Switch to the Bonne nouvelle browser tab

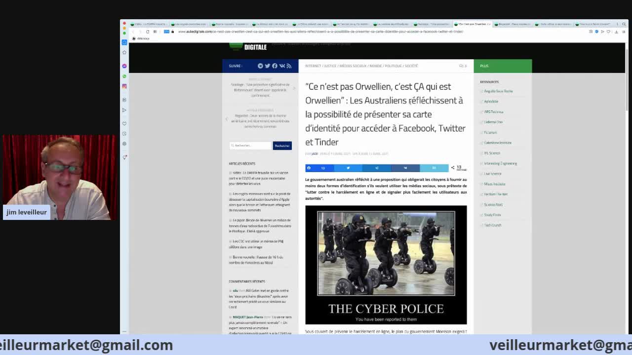[x=230, y=24]
